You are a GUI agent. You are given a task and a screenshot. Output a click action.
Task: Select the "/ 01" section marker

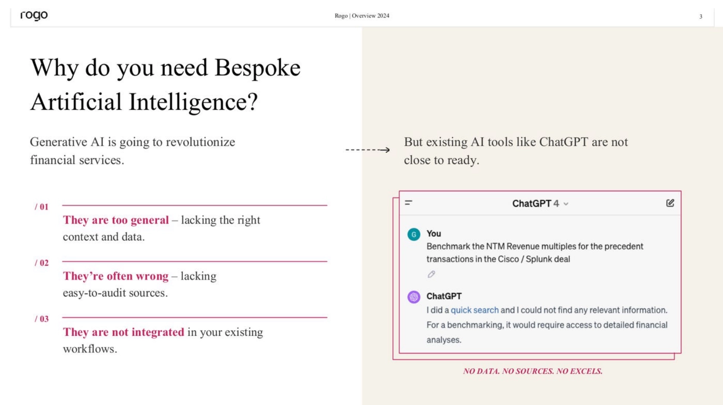coord(42,207)
